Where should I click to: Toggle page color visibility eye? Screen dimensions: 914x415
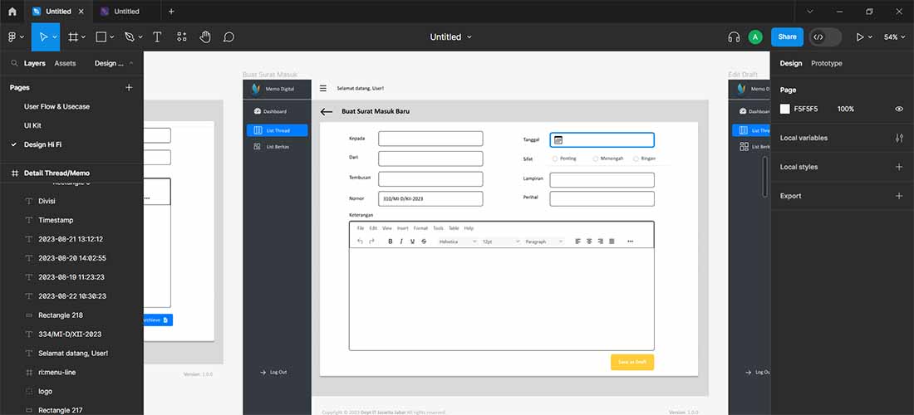point(899,109)
